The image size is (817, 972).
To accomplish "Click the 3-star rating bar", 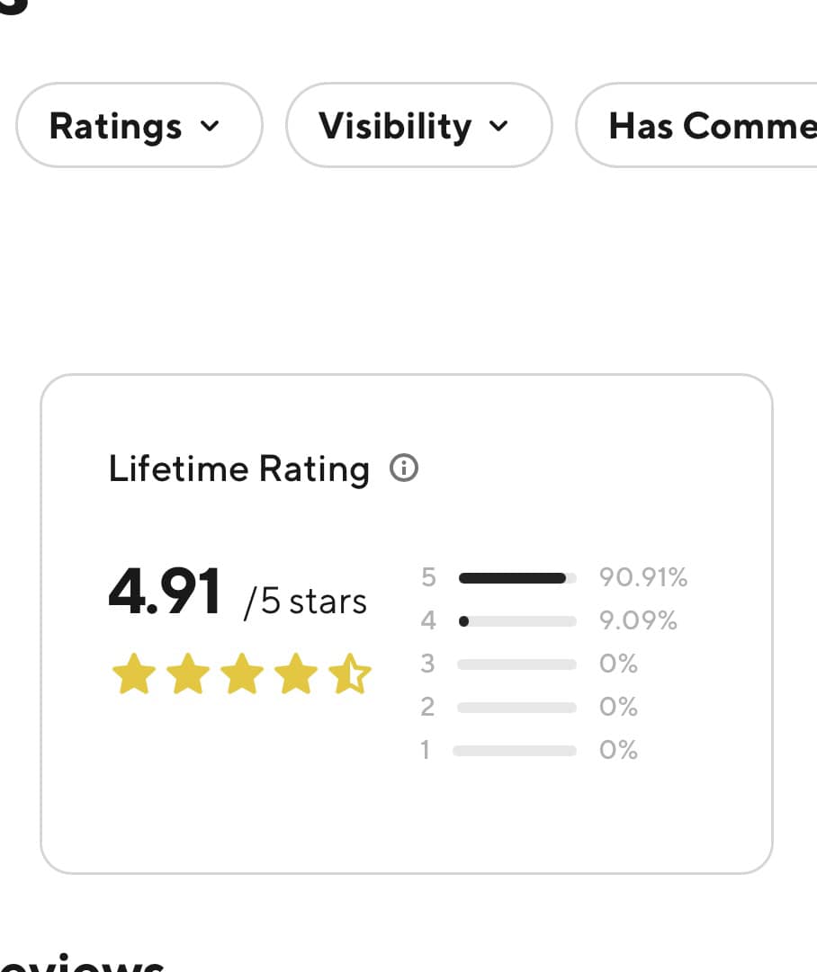I will [x=516, y=664].
